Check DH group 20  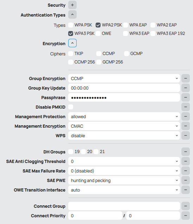(83, 152)
